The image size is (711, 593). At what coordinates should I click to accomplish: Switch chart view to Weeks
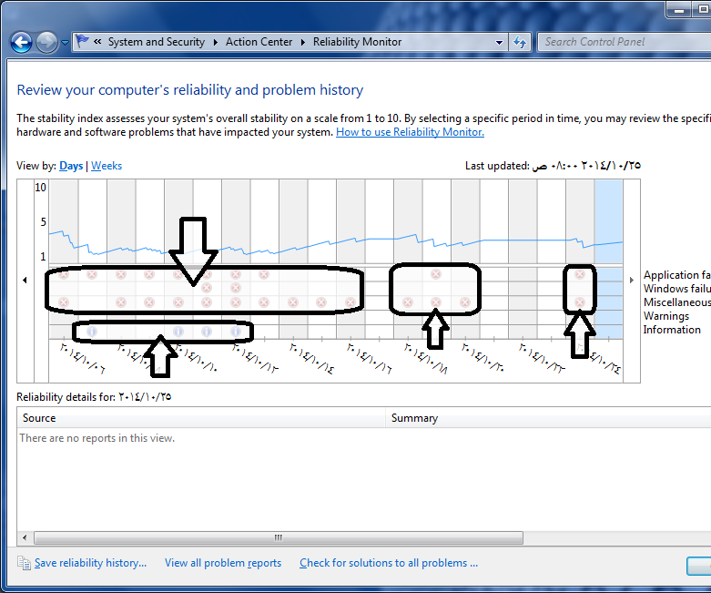coord(107,166)
